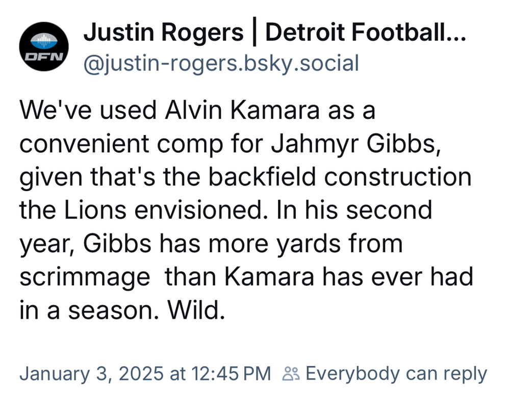
Task: Click "Detroit Football..." in the author name
Action: 365,34
